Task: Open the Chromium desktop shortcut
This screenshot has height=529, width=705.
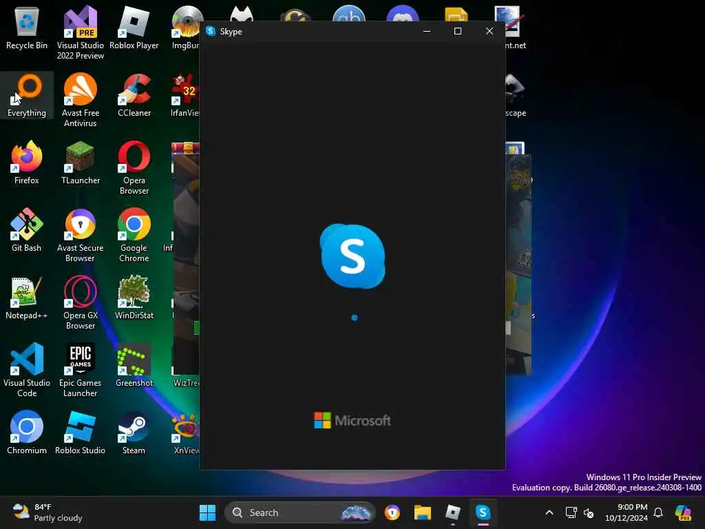Action: [x=27, y=433]
